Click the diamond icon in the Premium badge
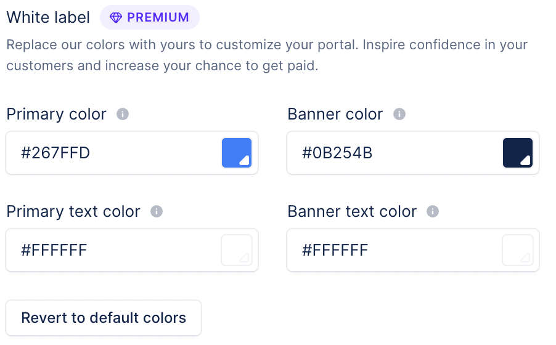This screenshot has height=345, width=556. pos(116,18)
